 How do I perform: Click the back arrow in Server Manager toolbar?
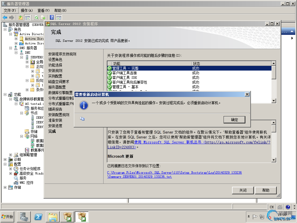pos(5,18)
